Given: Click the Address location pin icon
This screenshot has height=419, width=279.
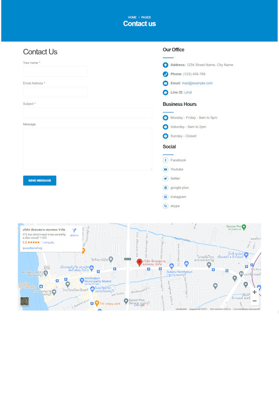Looking at the screenshot, I should [x=165, y=65].
